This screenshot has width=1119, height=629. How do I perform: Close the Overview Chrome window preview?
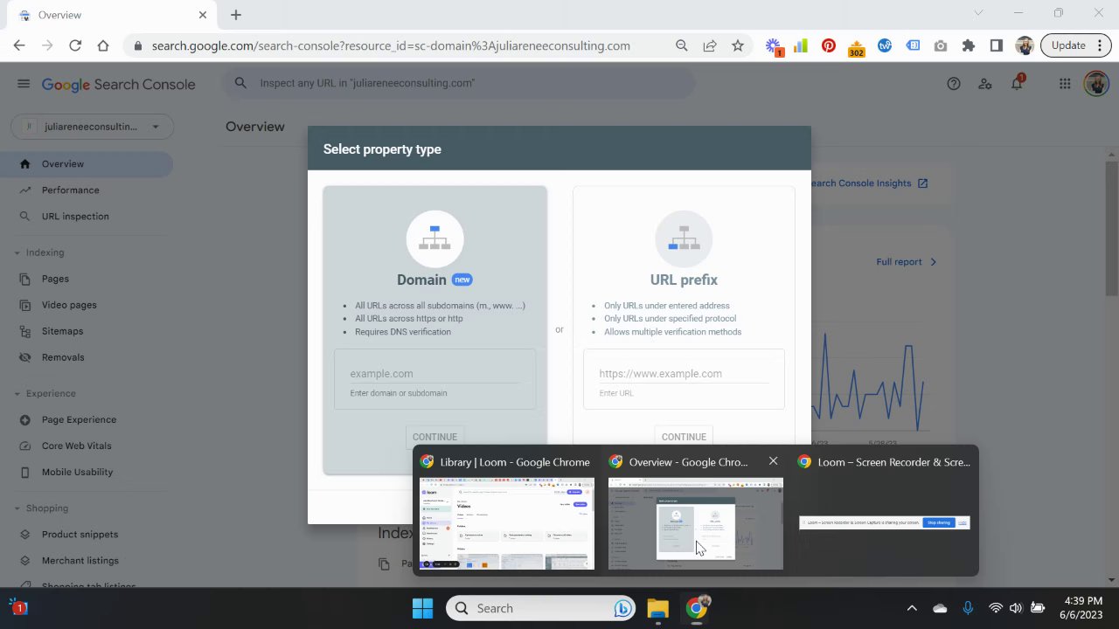[773, 460]
